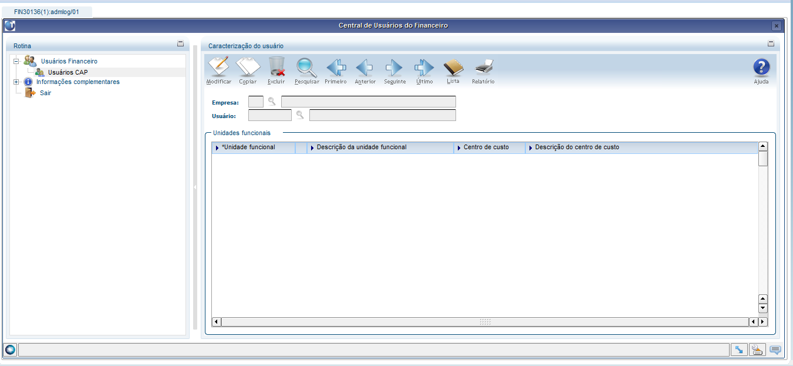Click the Empresa code input field

(256, 102)
